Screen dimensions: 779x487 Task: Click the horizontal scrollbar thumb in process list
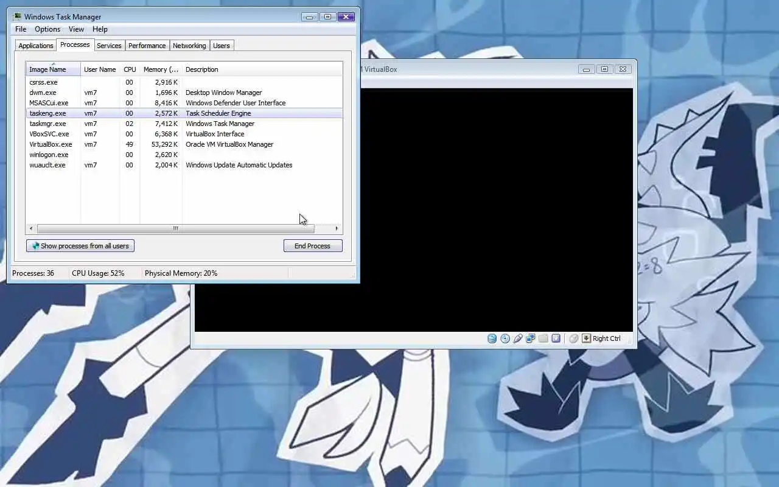175,228
